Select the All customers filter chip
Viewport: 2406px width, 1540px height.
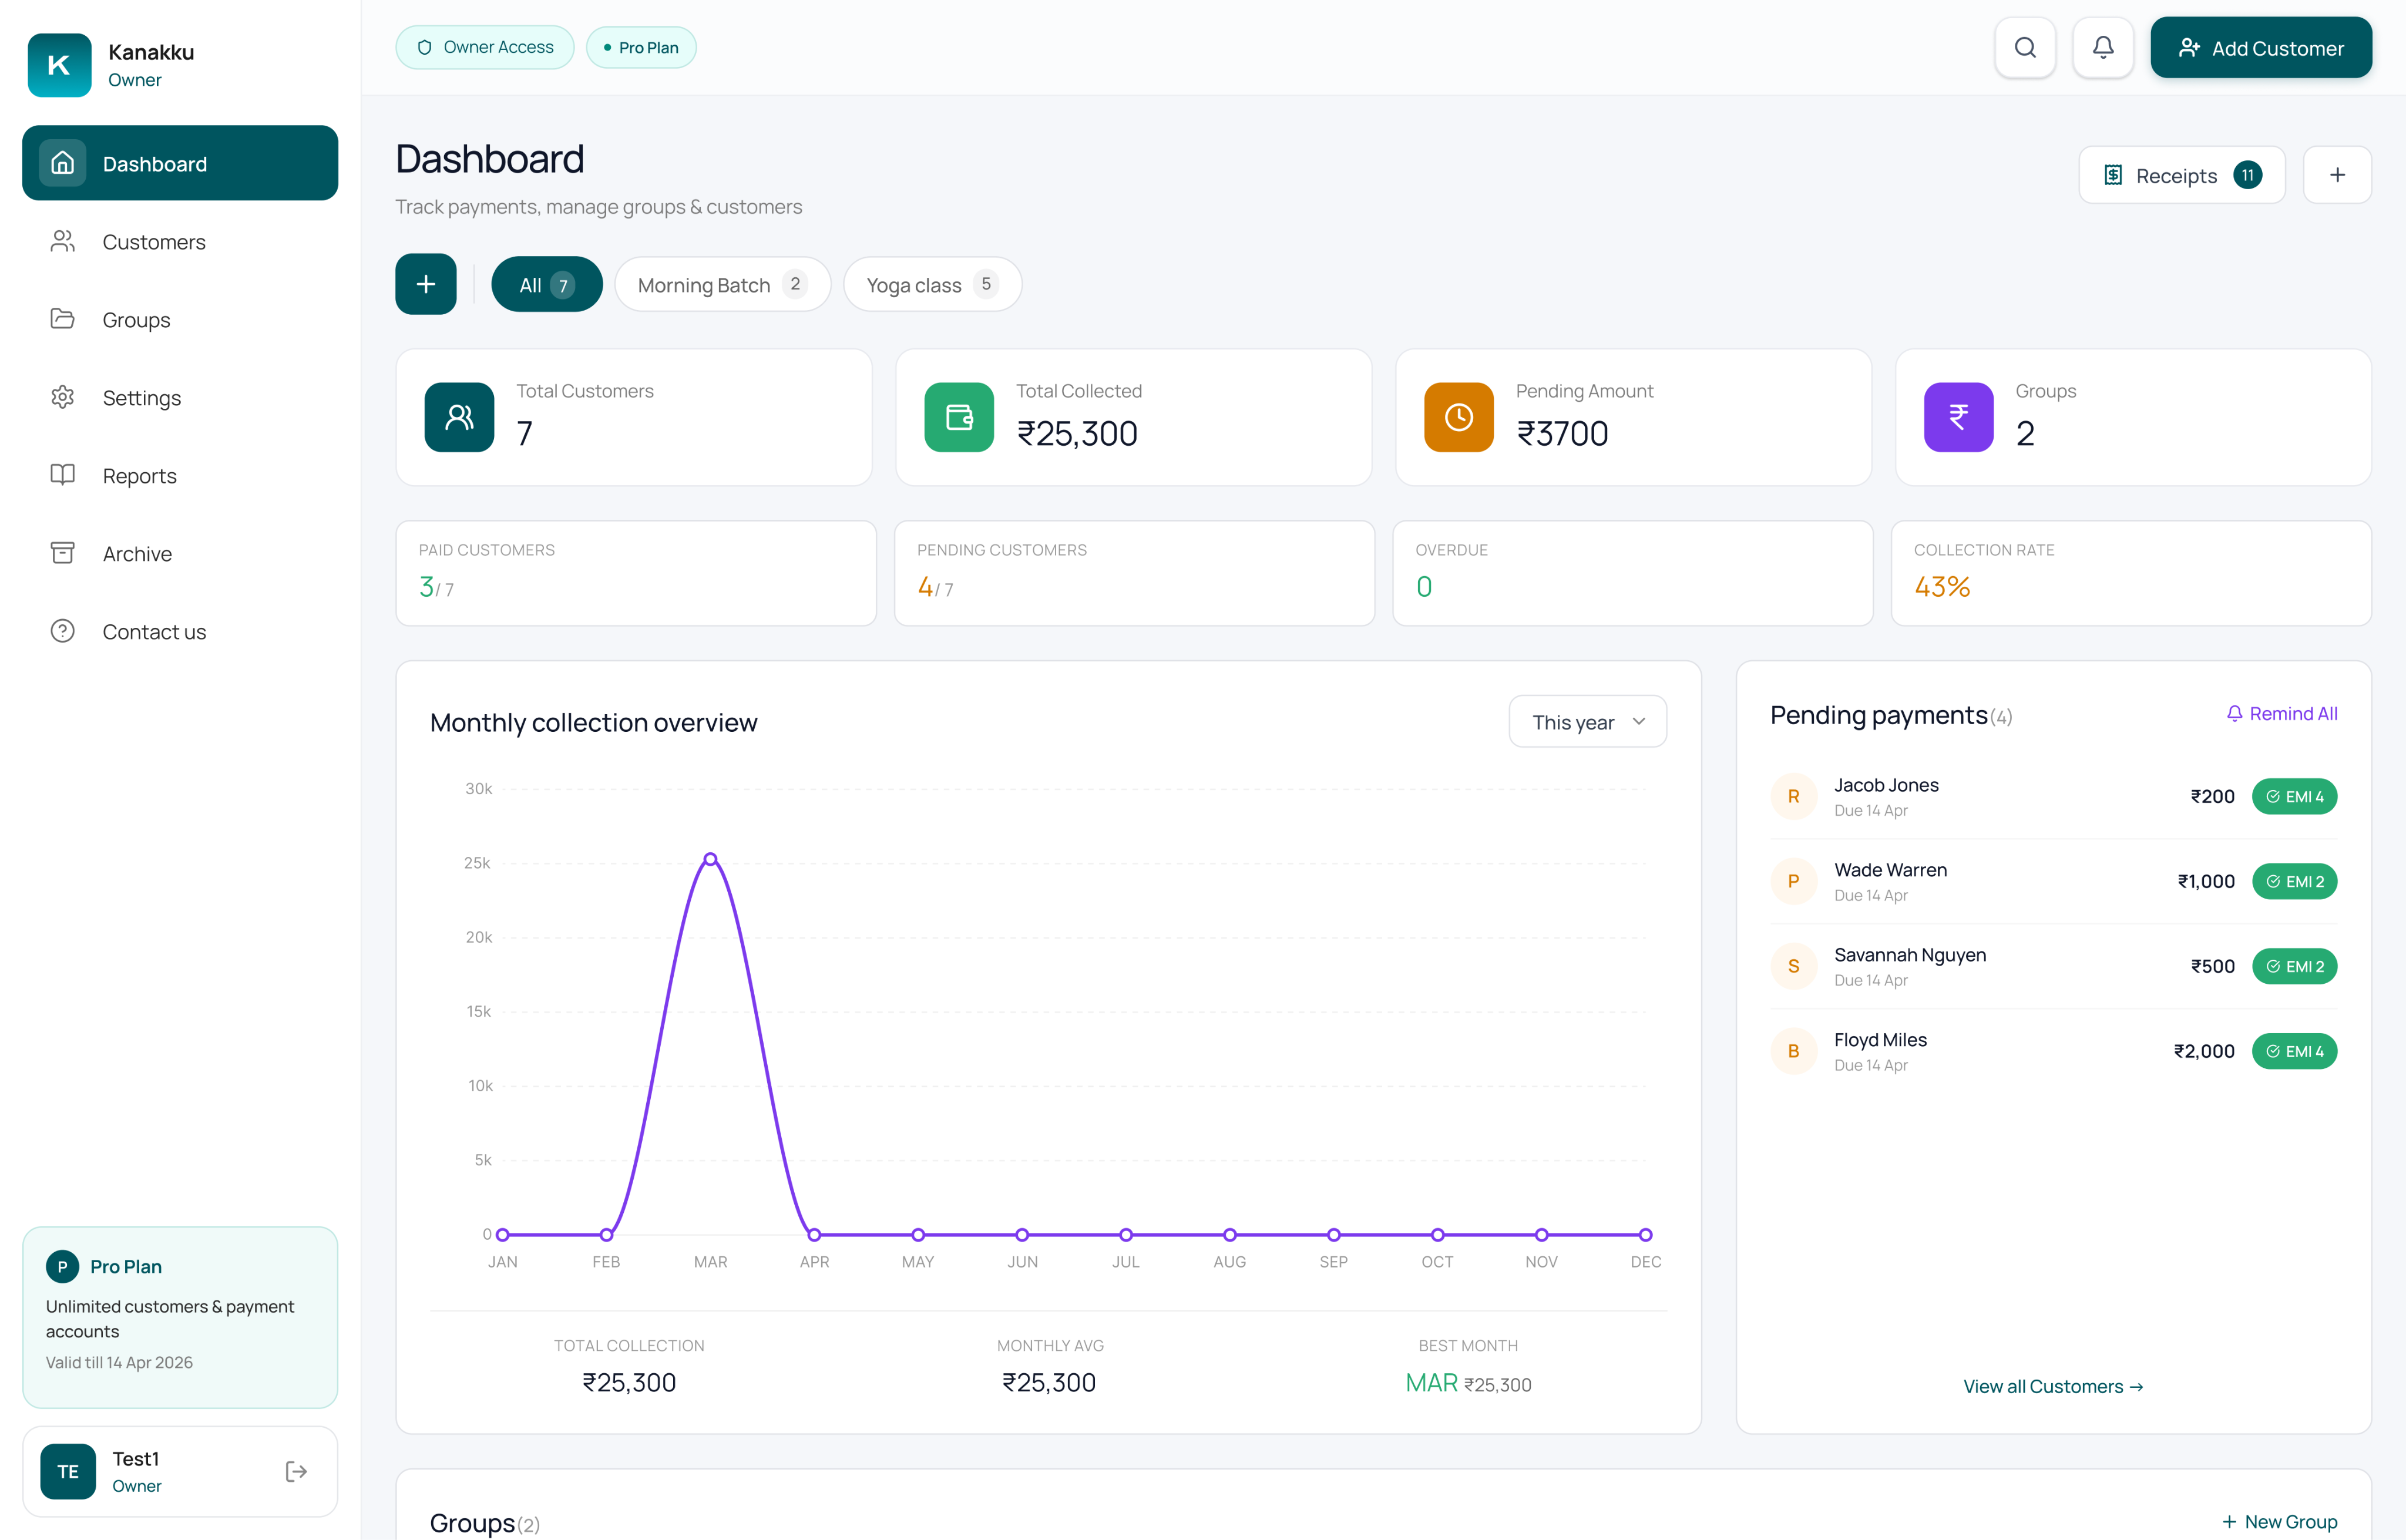click(546, 284)
